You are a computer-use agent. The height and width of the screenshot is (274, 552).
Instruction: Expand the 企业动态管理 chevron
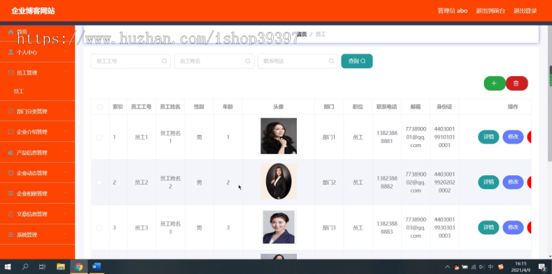point(66,173)
